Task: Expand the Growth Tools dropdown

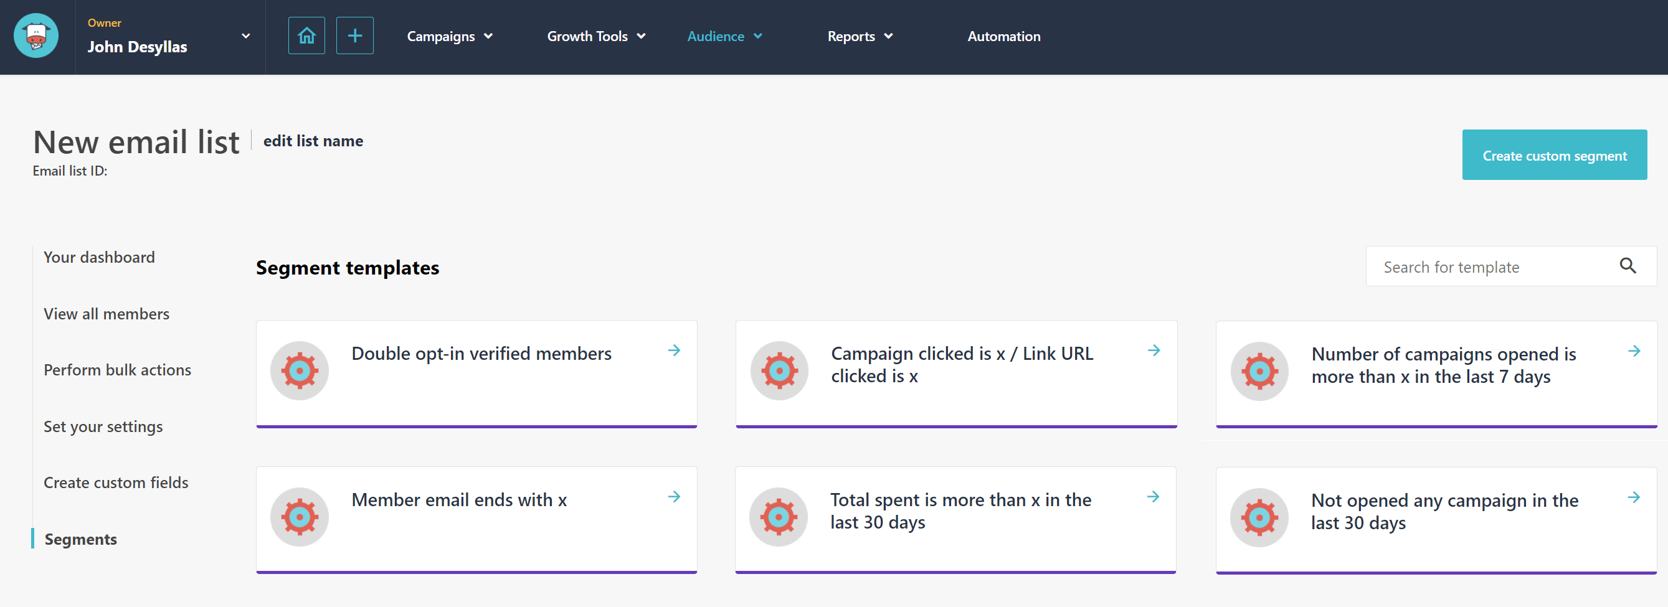Action: [595, 36]
